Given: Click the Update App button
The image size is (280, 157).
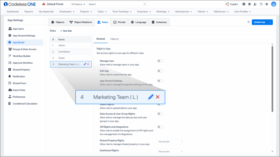Looking at the screenshot, I should point(260,22).
